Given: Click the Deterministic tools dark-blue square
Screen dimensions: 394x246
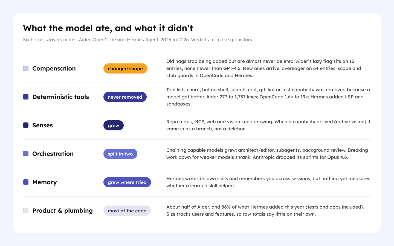Looking at the screenshot, I should (26, 97).
